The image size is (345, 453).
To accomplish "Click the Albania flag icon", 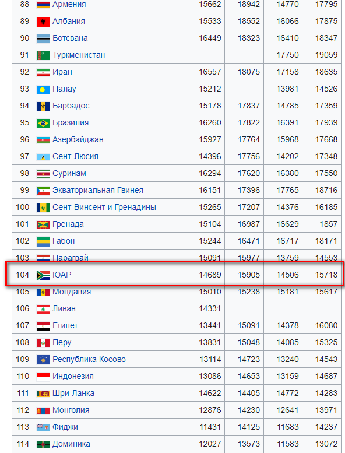I will coord(43,22).
